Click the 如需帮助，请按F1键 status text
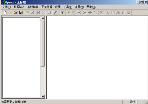The image size is (148, 104). (x=13, y=102)
